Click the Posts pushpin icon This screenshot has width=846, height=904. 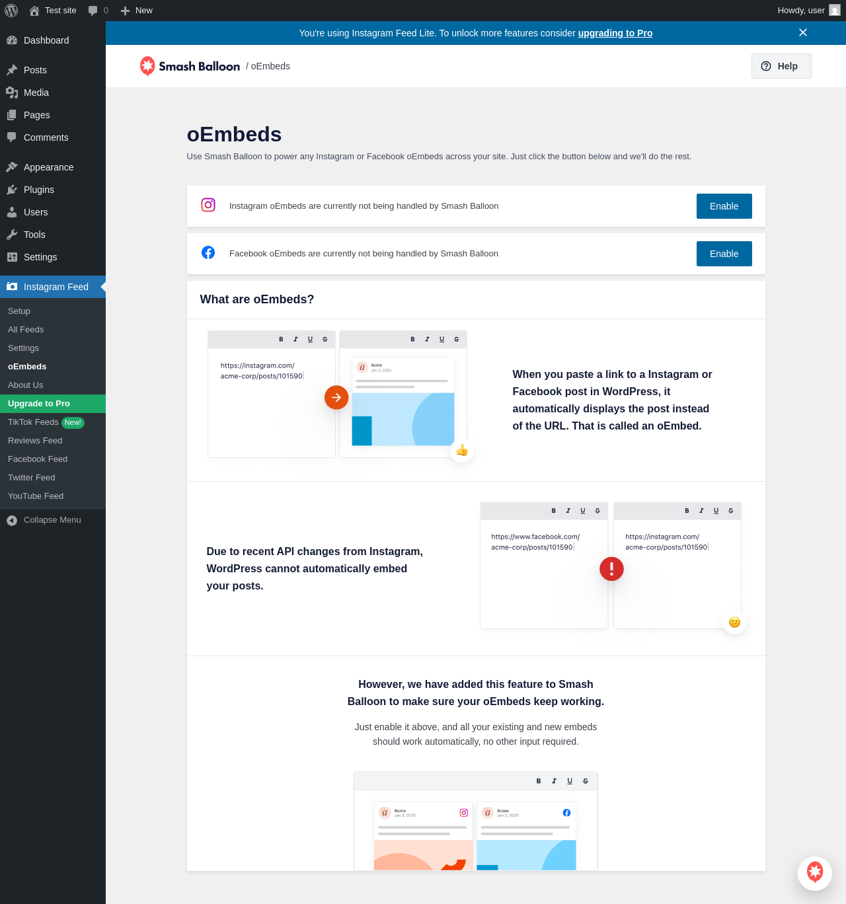click(x=12, y=70)
